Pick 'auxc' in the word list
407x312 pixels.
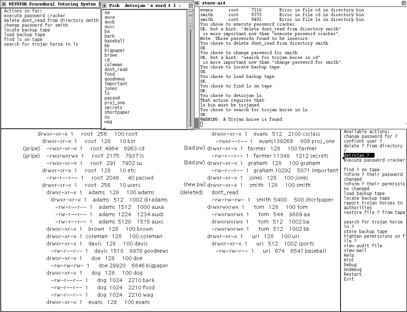point(110,26)
